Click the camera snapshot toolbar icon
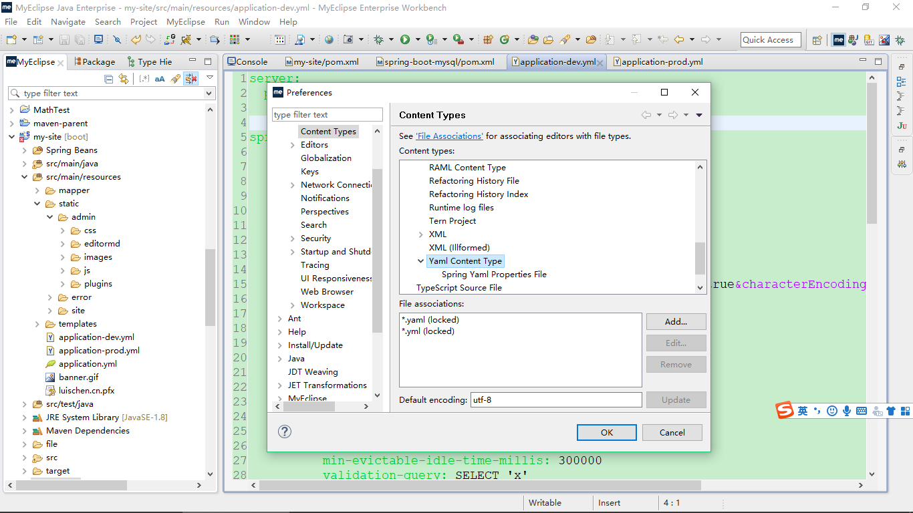 point(348,39)
